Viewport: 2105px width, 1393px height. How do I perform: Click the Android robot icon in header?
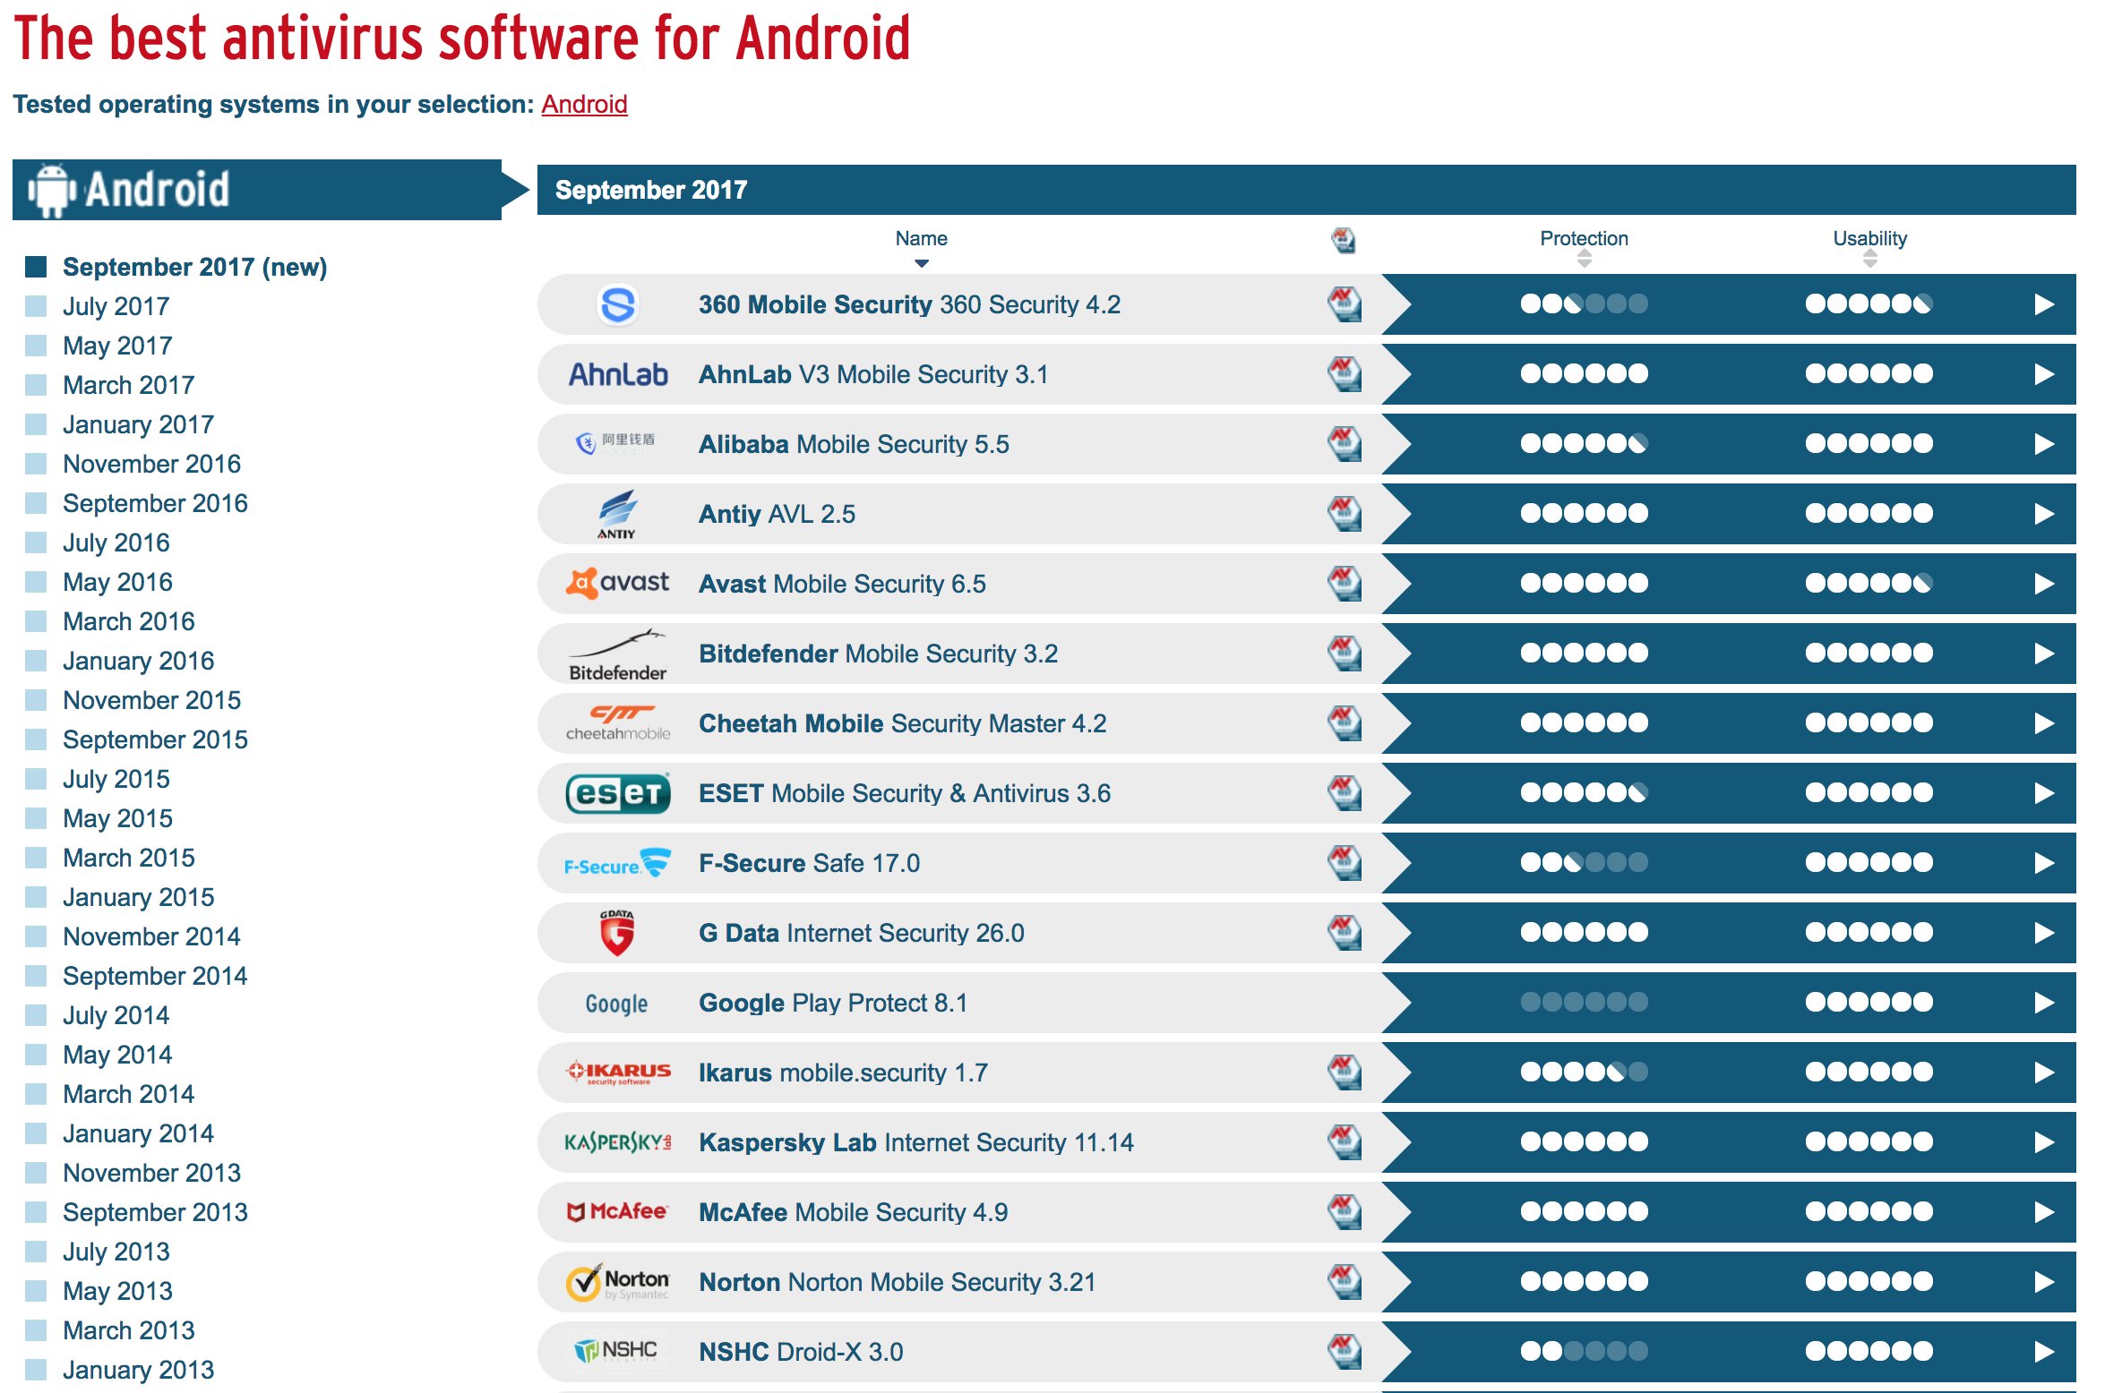[x=51, y=190]
